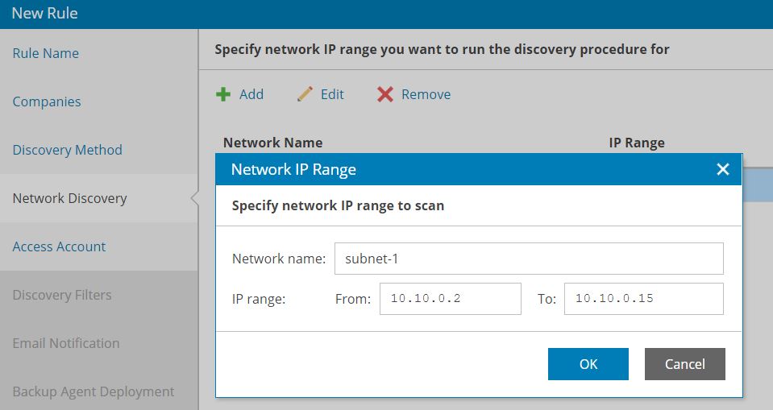Click the From IP address field
This screenshot has width=773, height=410.
tap(450, 299)
